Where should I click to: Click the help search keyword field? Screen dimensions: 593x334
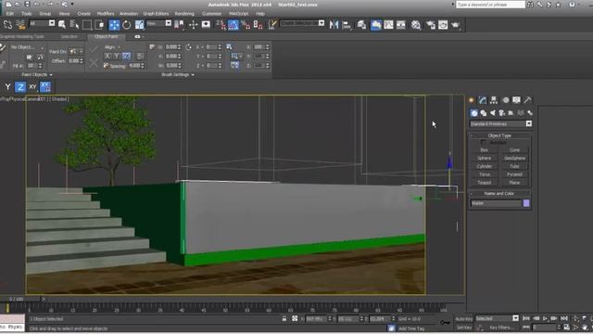pyautogui.click(x=490, y=5)
